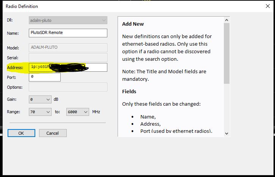Click the empty Serial field

click(x=68, y=58)
